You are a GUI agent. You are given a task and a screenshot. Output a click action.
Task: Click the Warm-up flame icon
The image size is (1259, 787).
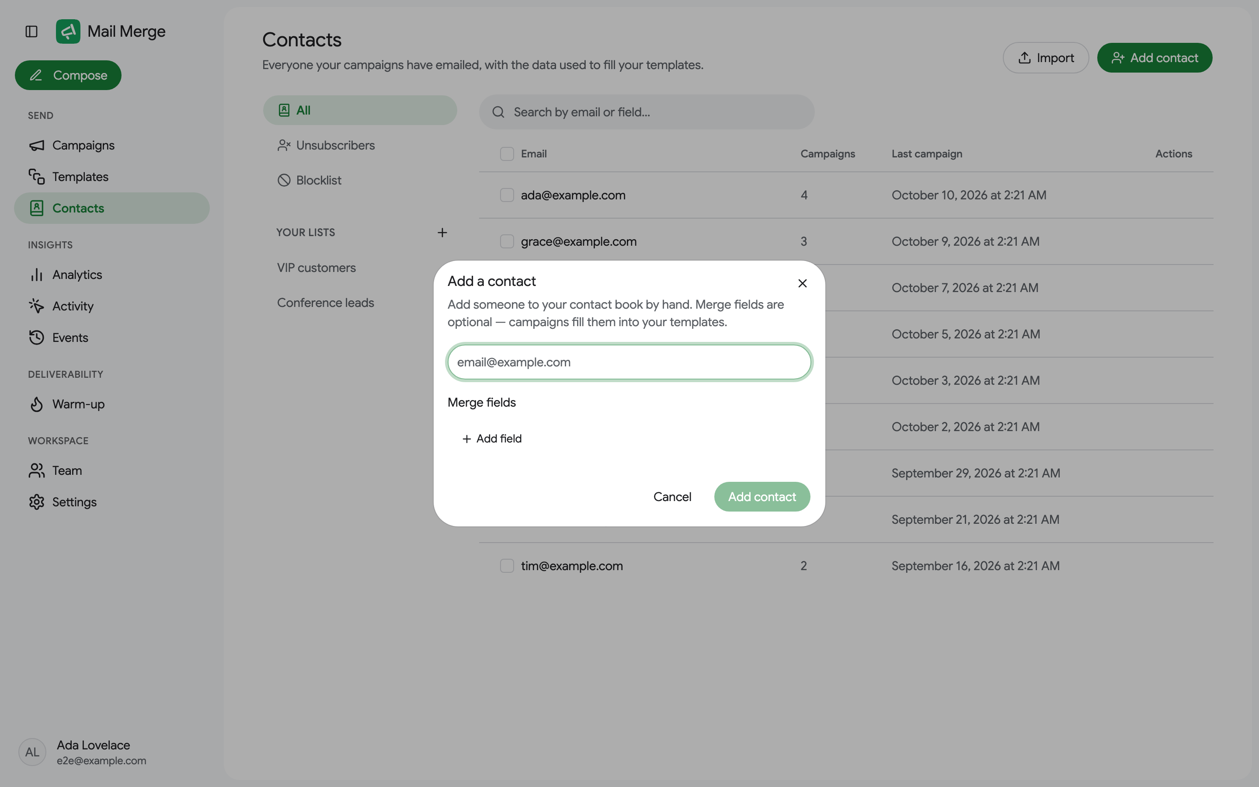point(36,404)
